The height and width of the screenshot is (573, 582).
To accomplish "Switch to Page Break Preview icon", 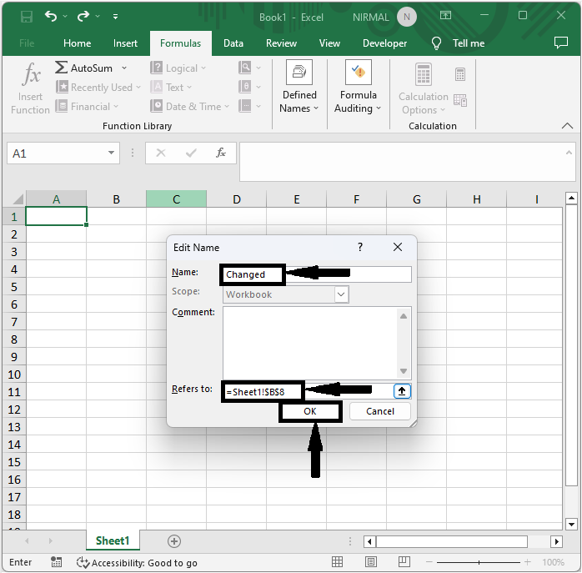I will (404, 562).
